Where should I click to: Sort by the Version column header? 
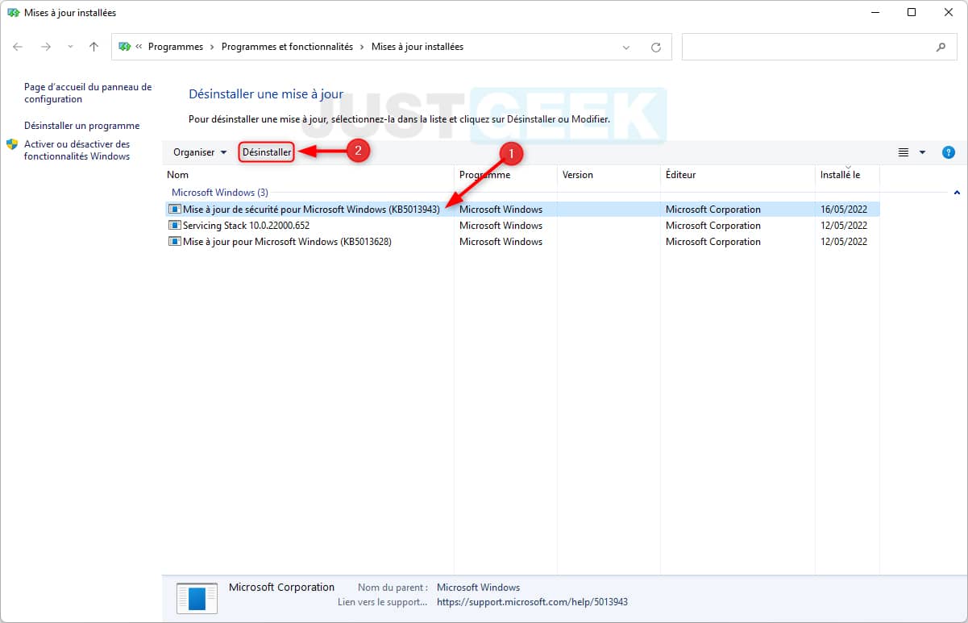click(x=609, y=175)
